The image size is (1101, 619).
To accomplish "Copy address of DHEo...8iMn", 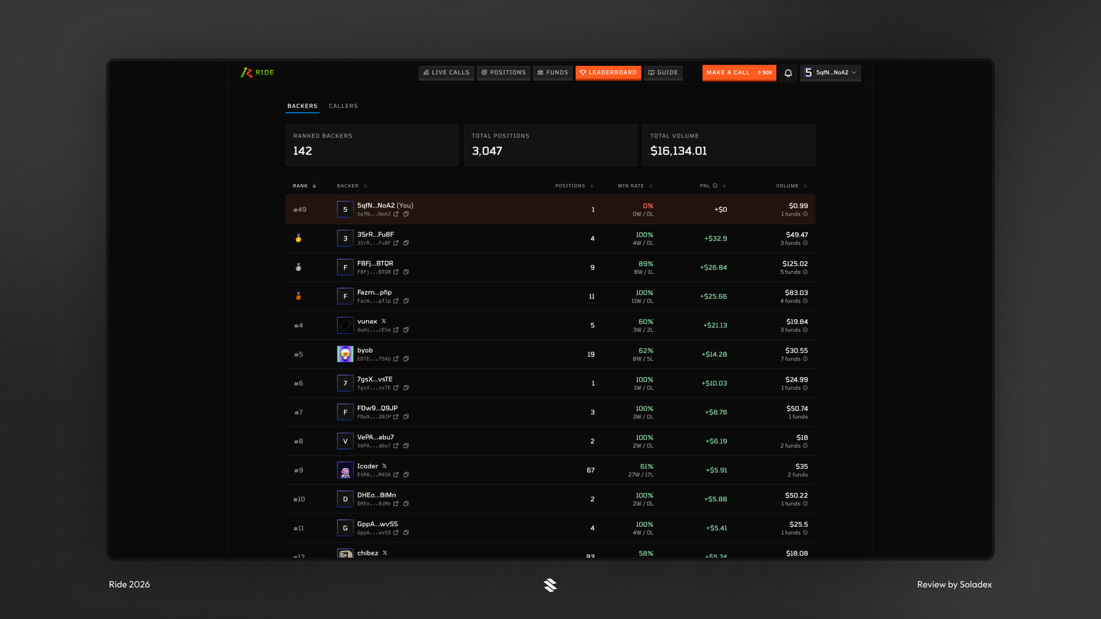I will (406, 504).
